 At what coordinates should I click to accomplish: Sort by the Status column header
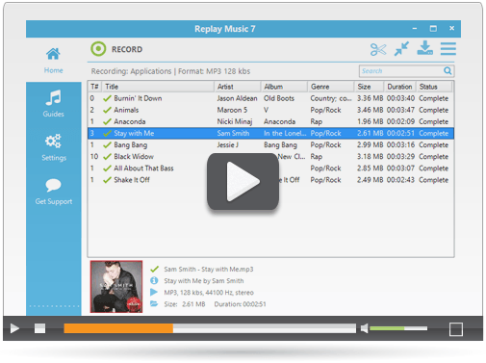click(x=434, y=87)
